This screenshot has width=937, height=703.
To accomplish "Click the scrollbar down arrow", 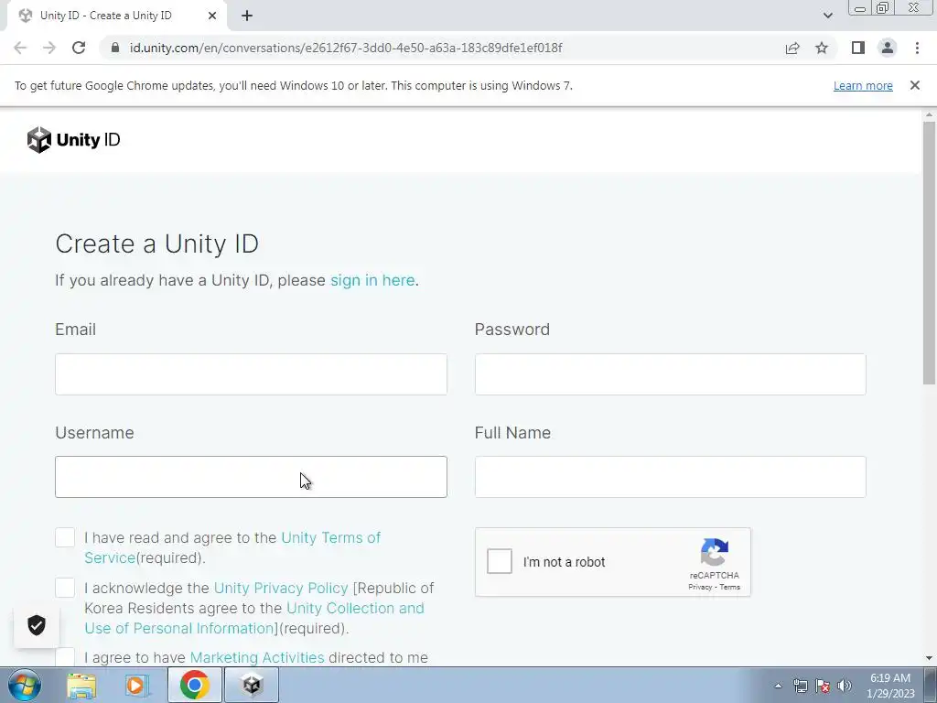I will 929,659.
